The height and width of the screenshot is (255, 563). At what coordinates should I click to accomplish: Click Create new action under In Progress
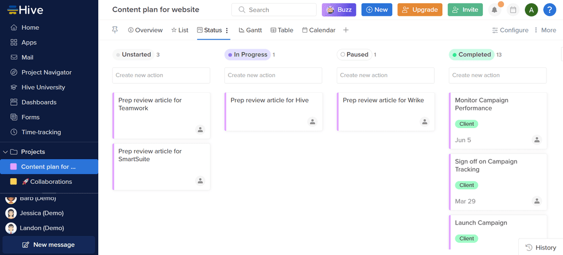(273, 76)
